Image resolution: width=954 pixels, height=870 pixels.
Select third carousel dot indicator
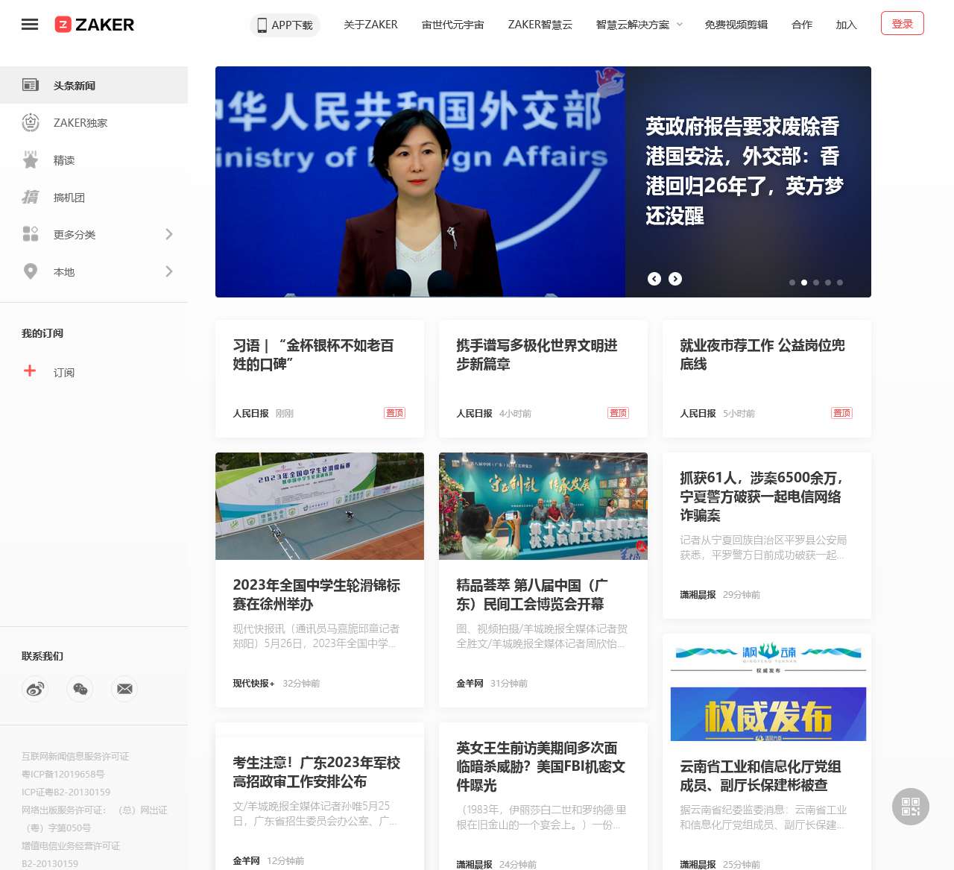[816, 283]
